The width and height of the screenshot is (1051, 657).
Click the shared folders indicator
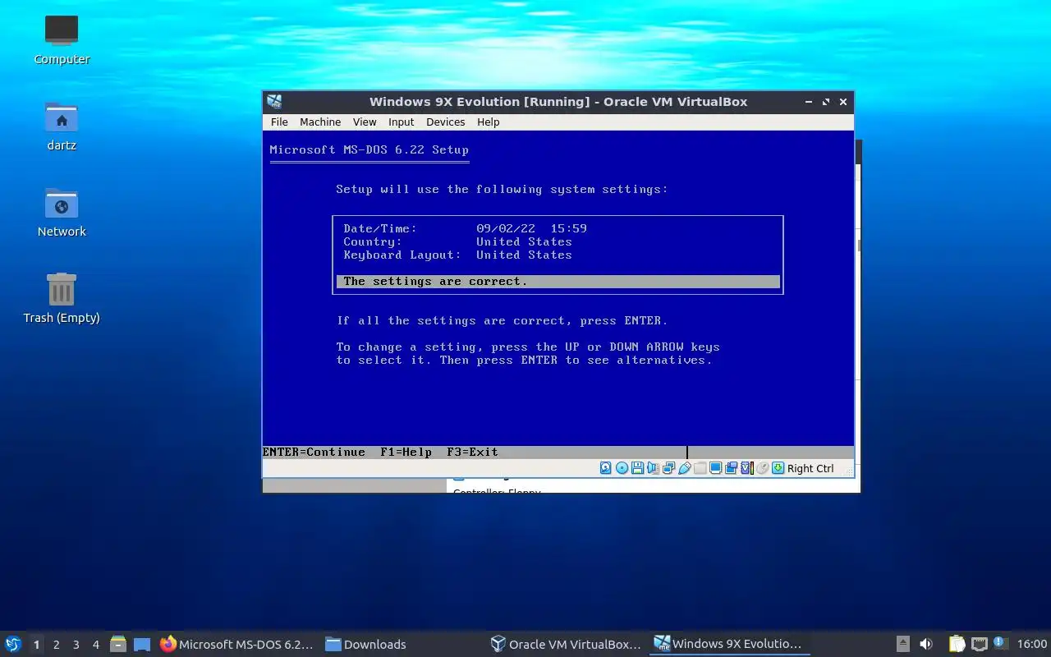pos(700,468)
